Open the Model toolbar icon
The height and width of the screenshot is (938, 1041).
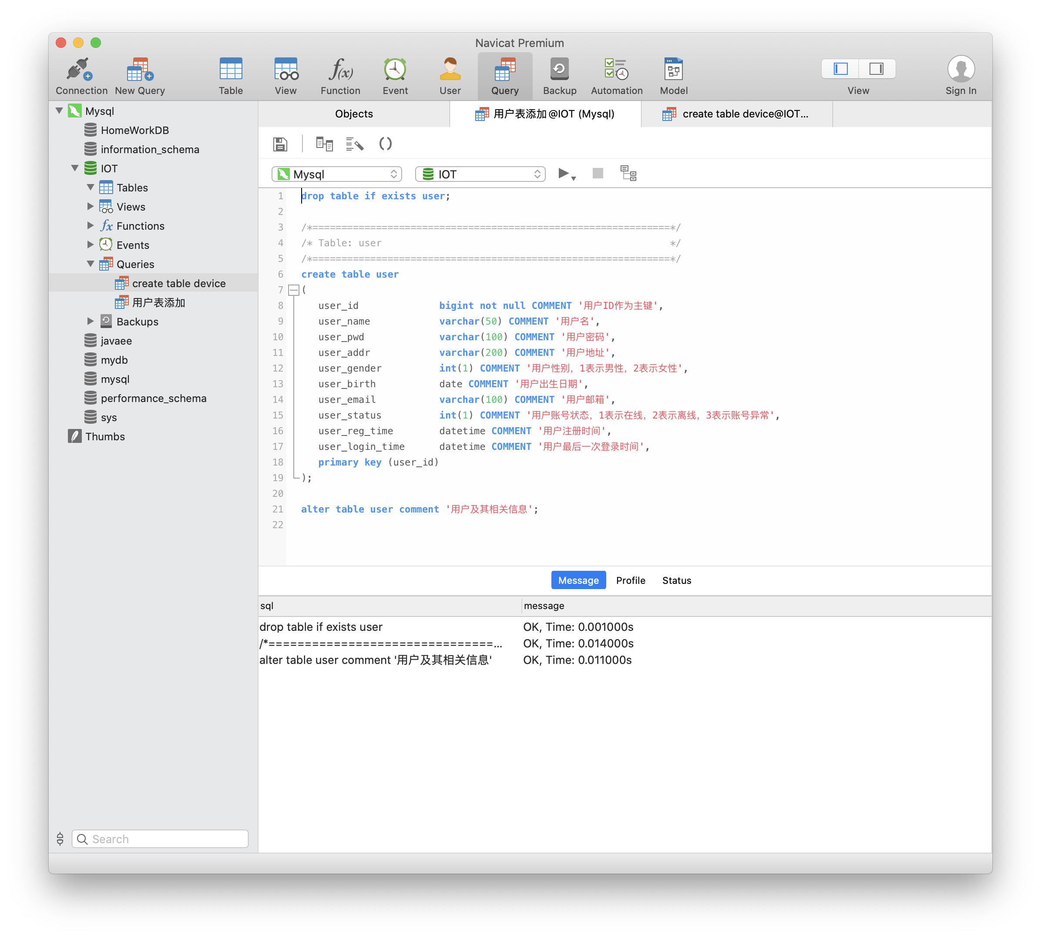[673, 76]
